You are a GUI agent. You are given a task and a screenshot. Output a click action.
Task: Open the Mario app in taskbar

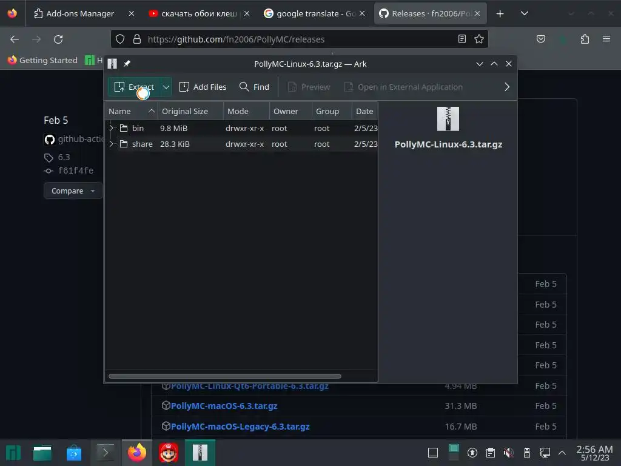click(x=169, y=453)
